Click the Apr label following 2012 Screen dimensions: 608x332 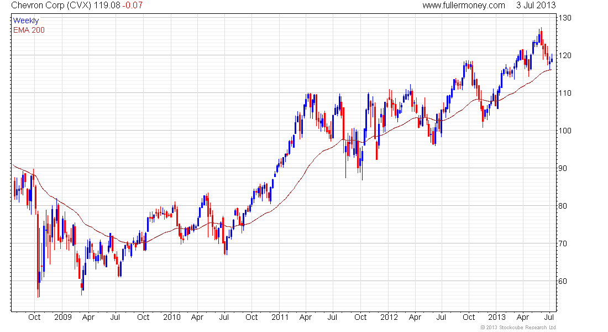pos(415,317)
